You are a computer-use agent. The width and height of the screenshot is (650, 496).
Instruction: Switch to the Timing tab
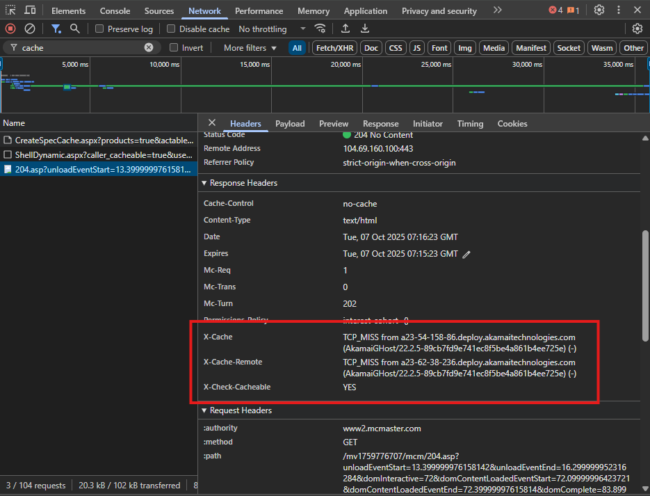click(x=470, y=123)
